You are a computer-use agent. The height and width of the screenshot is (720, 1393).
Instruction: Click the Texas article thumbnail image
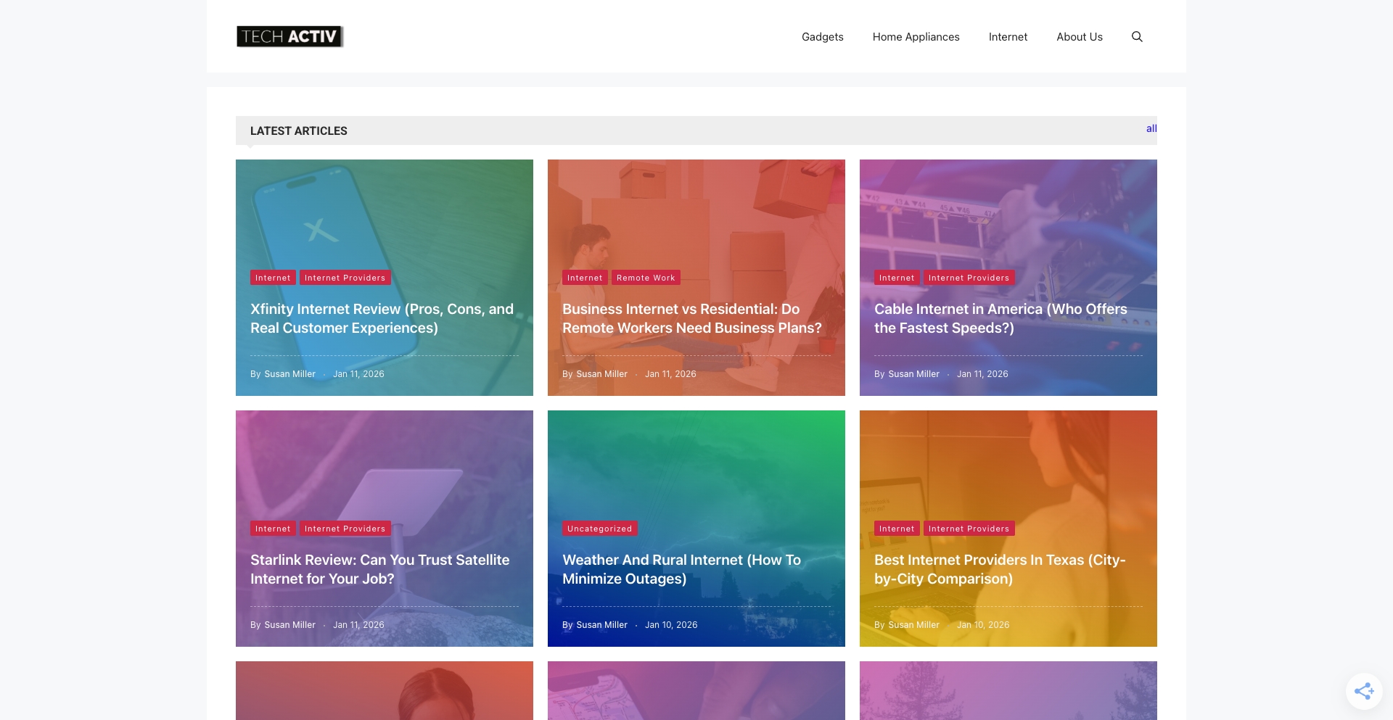[x=1008, y=464]
